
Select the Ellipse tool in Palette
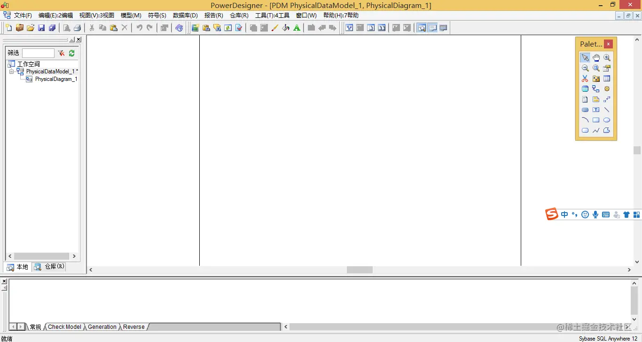click(607, 120)
